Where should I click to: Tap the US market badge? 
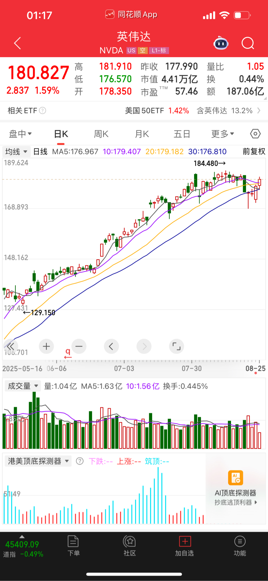point(131,50)
